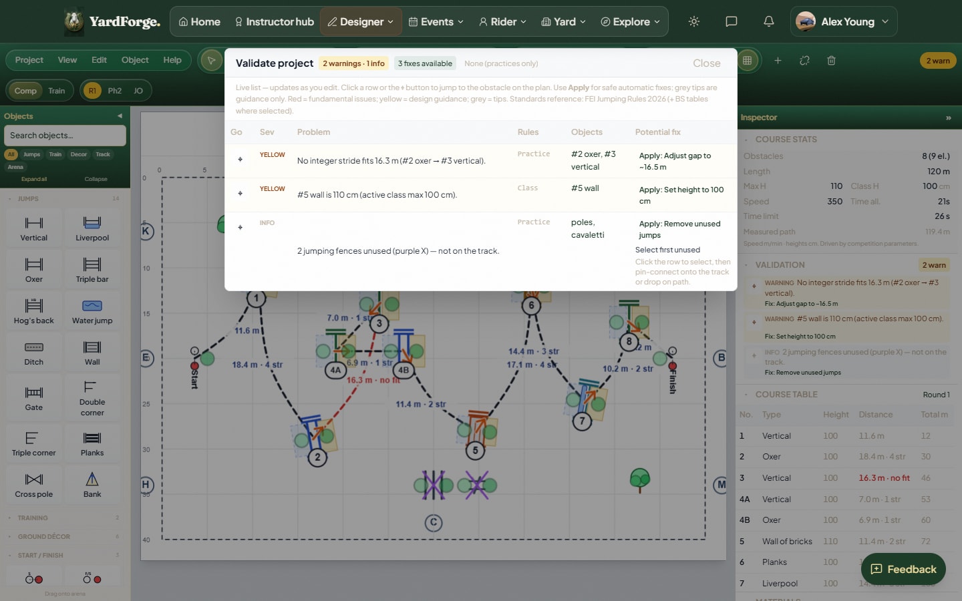The image size is (962, 601).
Task: Open Alex Young account menu
Action: pos(844,21)
